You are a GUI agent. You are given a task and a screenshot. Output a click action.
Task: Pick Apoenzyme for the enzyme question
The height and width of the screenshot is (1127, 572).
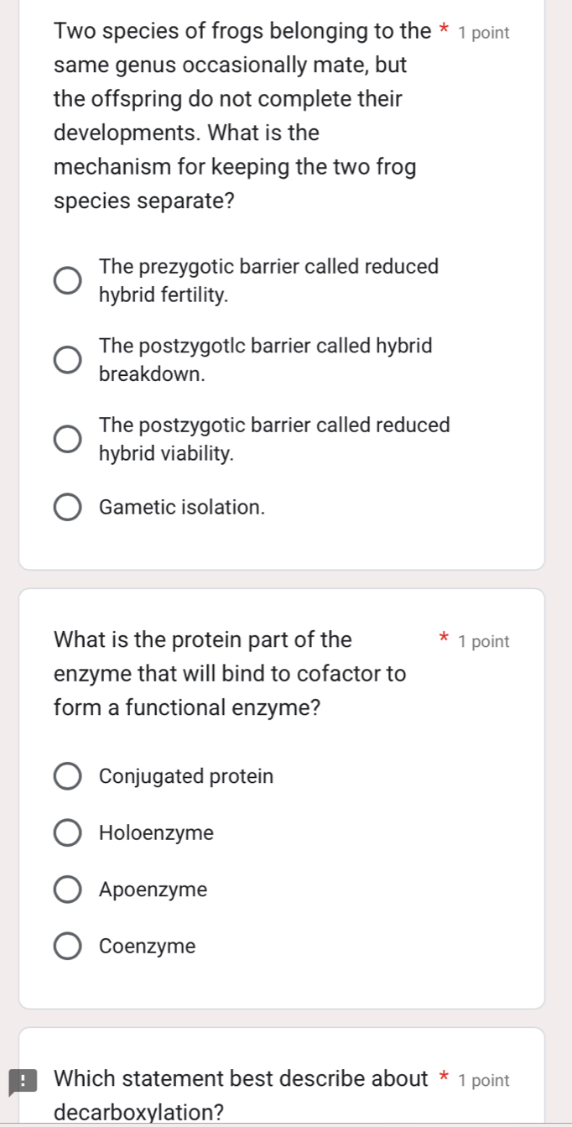67,889
